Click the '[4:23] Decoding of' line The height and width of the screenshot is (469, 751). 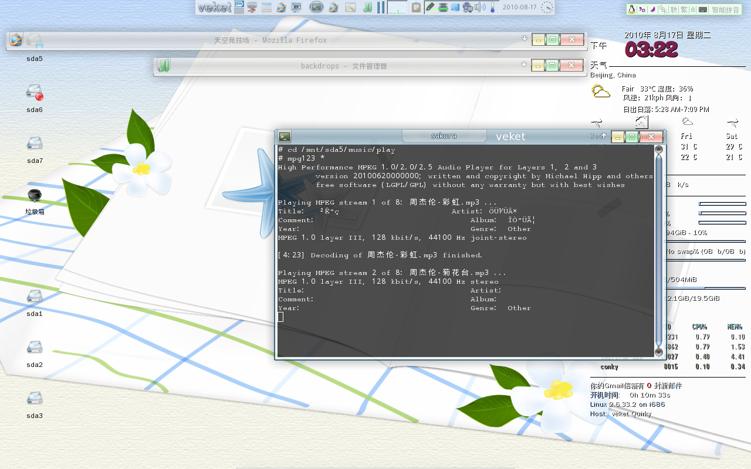pos(380,255)
